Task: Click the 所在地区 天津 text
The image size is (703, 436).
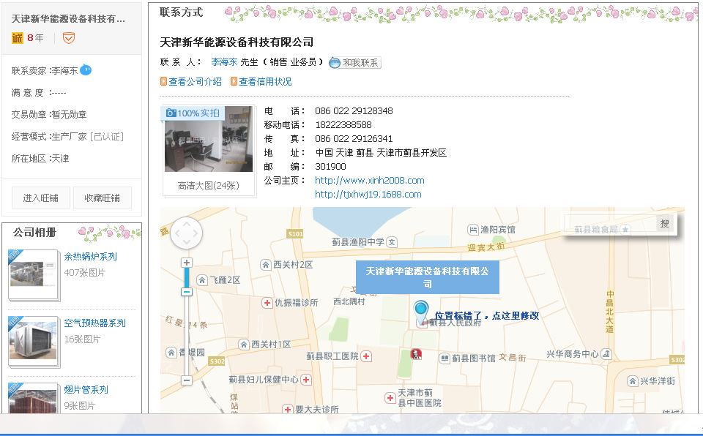Action: pos(40,159)
